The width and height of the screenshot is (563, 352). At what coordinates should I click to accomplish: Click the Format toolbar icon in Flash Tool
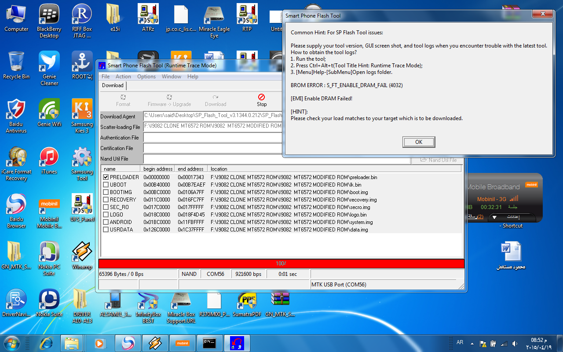click(x=123, y=100)
